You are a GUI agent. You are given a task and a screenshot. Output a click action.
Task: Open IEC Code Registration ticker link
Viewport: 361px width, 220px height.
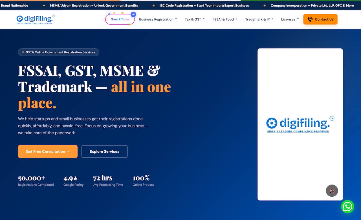pyautogui.click(x=204, y=5)
